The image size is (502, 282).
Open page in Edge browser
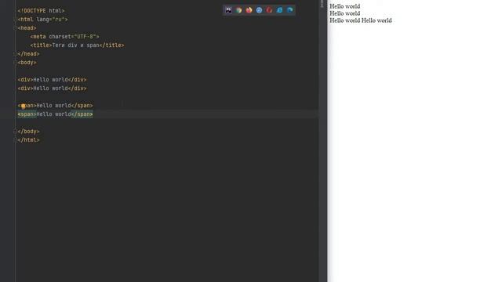point(289,10)
